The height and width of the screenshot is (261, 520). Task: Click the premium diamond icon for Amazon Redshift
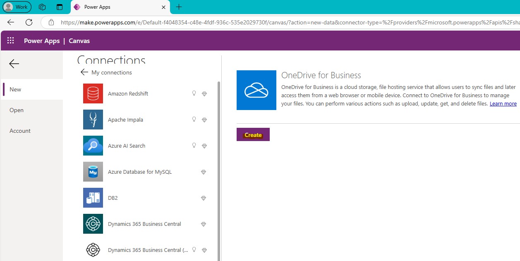(204, 94)
